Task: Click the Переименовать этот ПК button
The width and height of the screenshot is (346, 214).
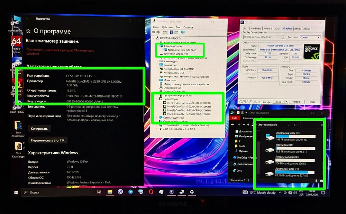Action: point(48,140)
